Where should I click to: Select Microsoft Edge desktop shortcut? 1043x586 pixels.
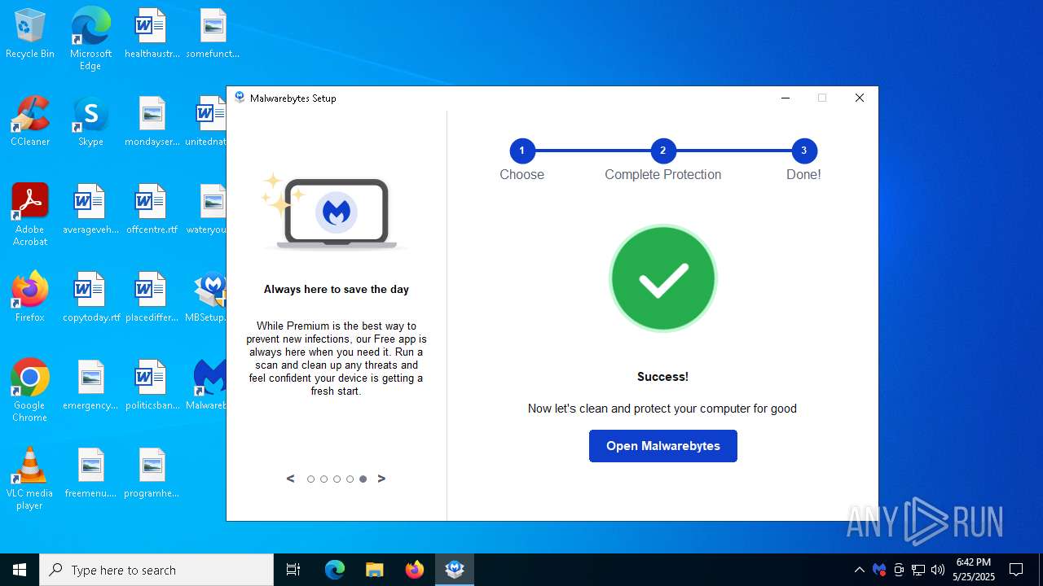pyautogui.click(x=90, y=39)
